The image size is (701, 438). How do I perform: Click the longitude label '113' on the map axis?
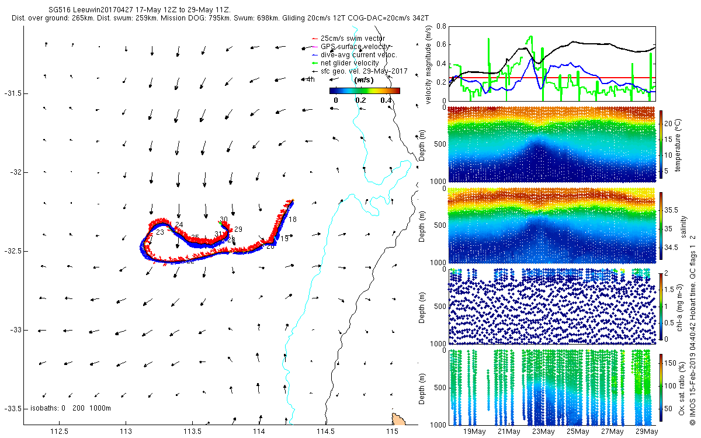[126, 432]
